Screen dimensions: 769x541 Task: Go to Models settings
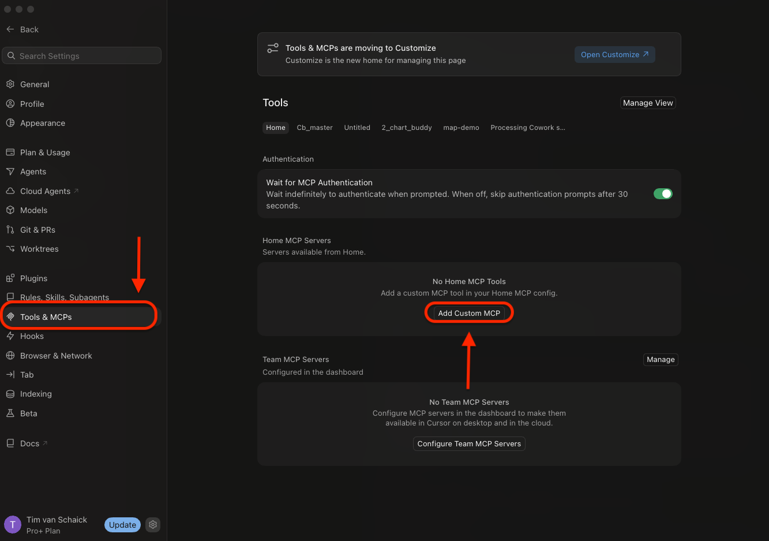[x=33, y=210]
